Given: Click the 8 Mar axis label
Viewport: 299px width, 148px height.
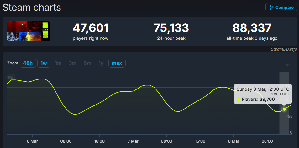Looking at the screenshot, I should pos(233,141).
